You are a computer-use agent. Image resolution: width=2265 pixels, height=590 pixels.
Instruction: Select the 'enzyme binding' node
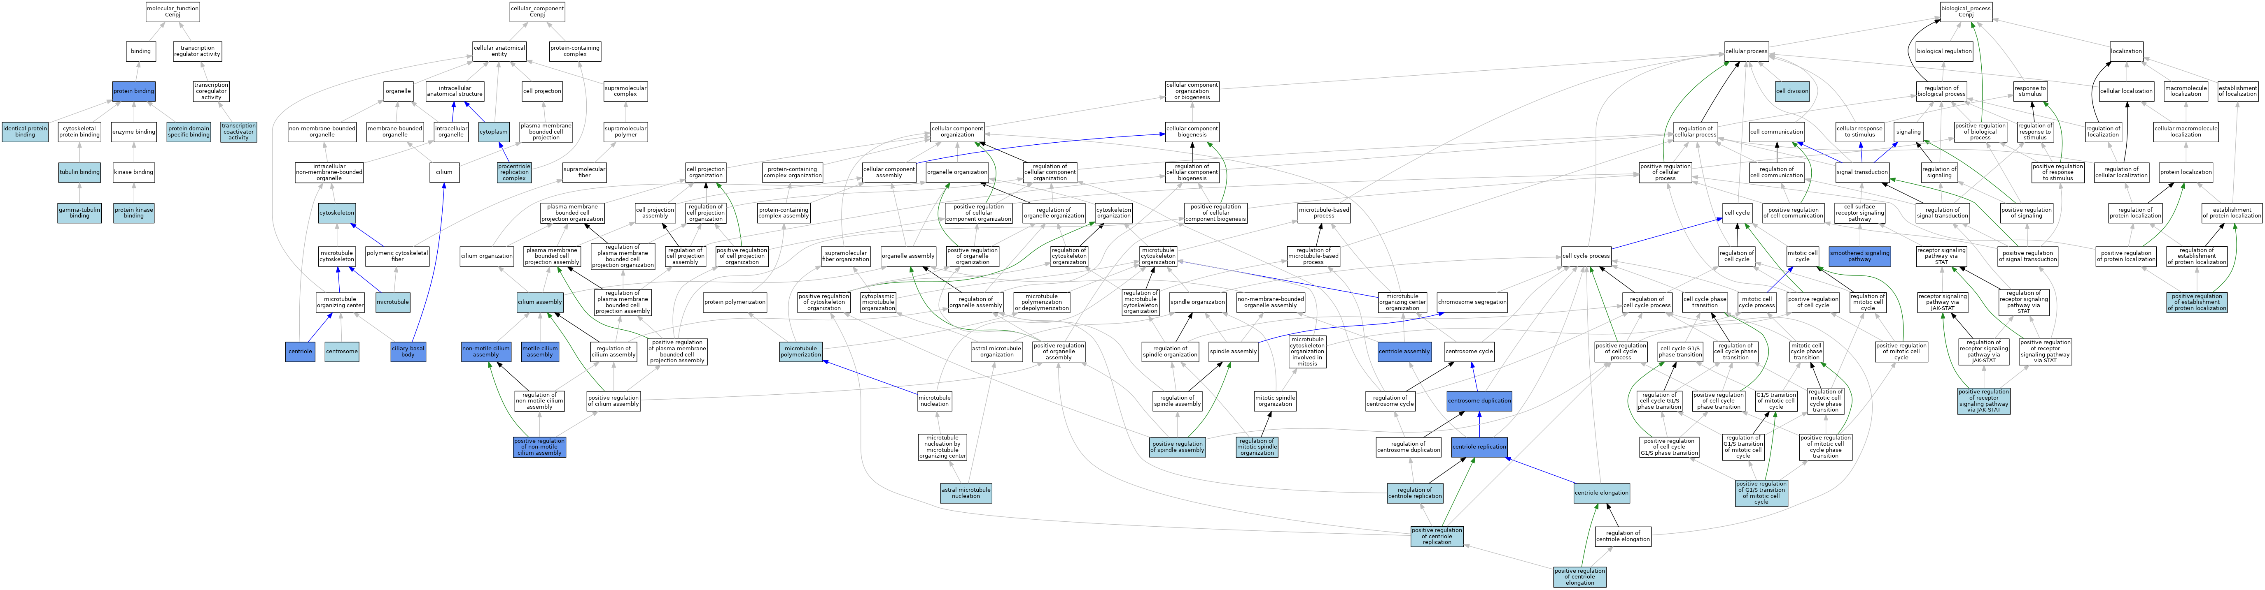pyautogui.click(x=134, y=132)
